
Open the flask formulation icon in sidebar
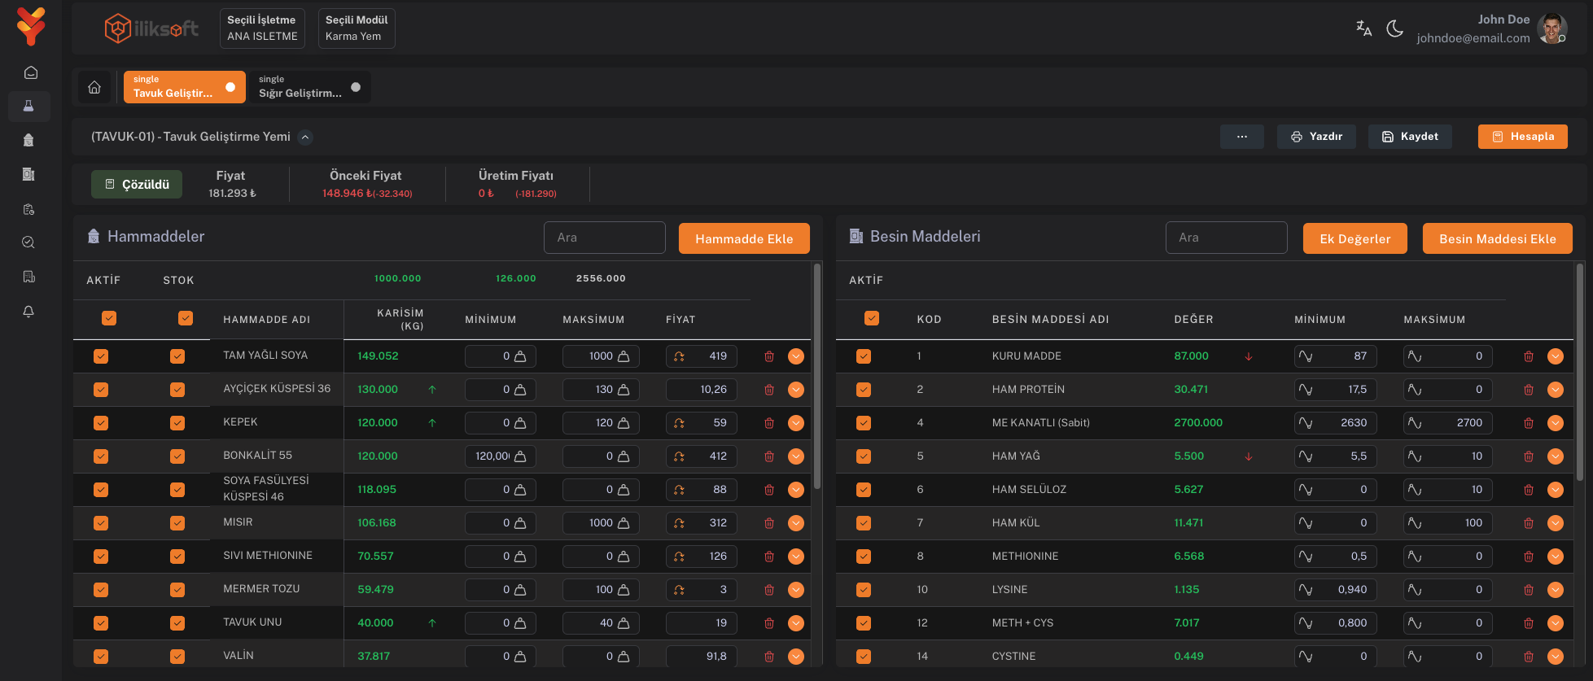(x=28, y=107)
